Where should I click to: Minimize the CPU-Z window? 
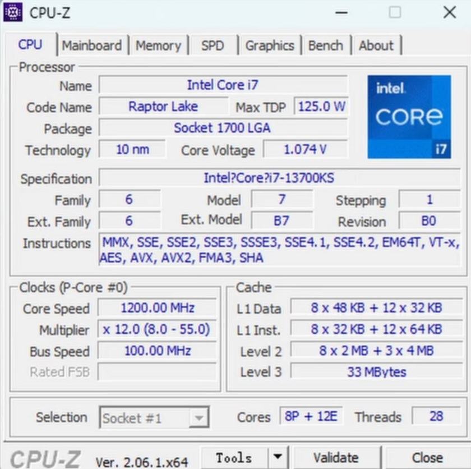(x=341, y=12)
